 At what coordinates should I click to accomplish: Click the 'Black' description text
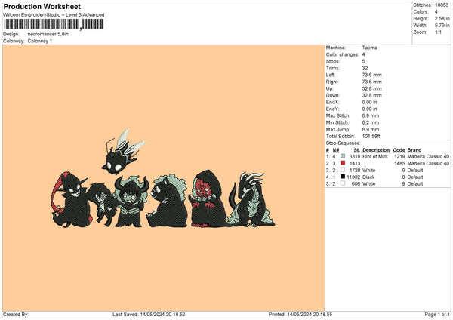point(368,177)
